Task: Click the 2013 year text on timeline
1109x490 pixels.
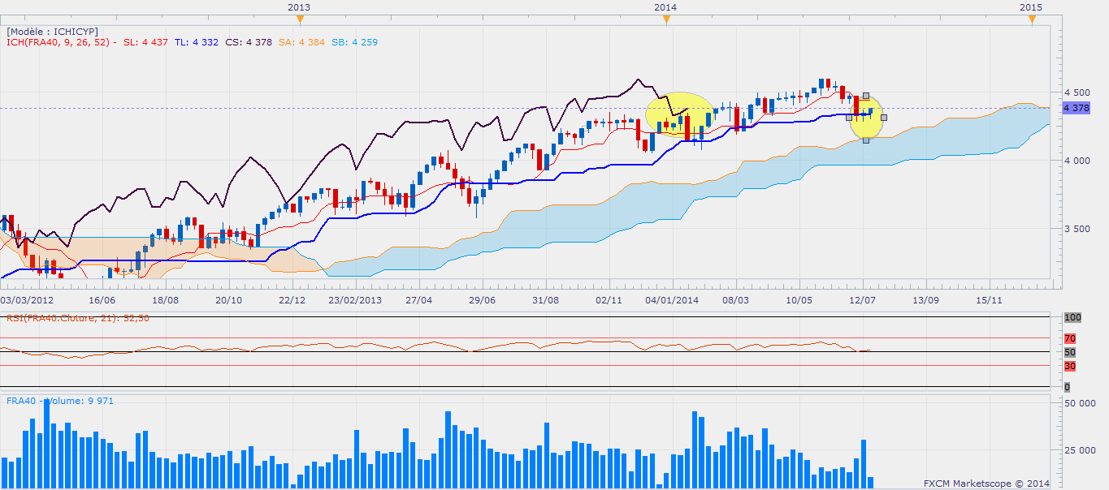Action: click(x=299, y=6)
